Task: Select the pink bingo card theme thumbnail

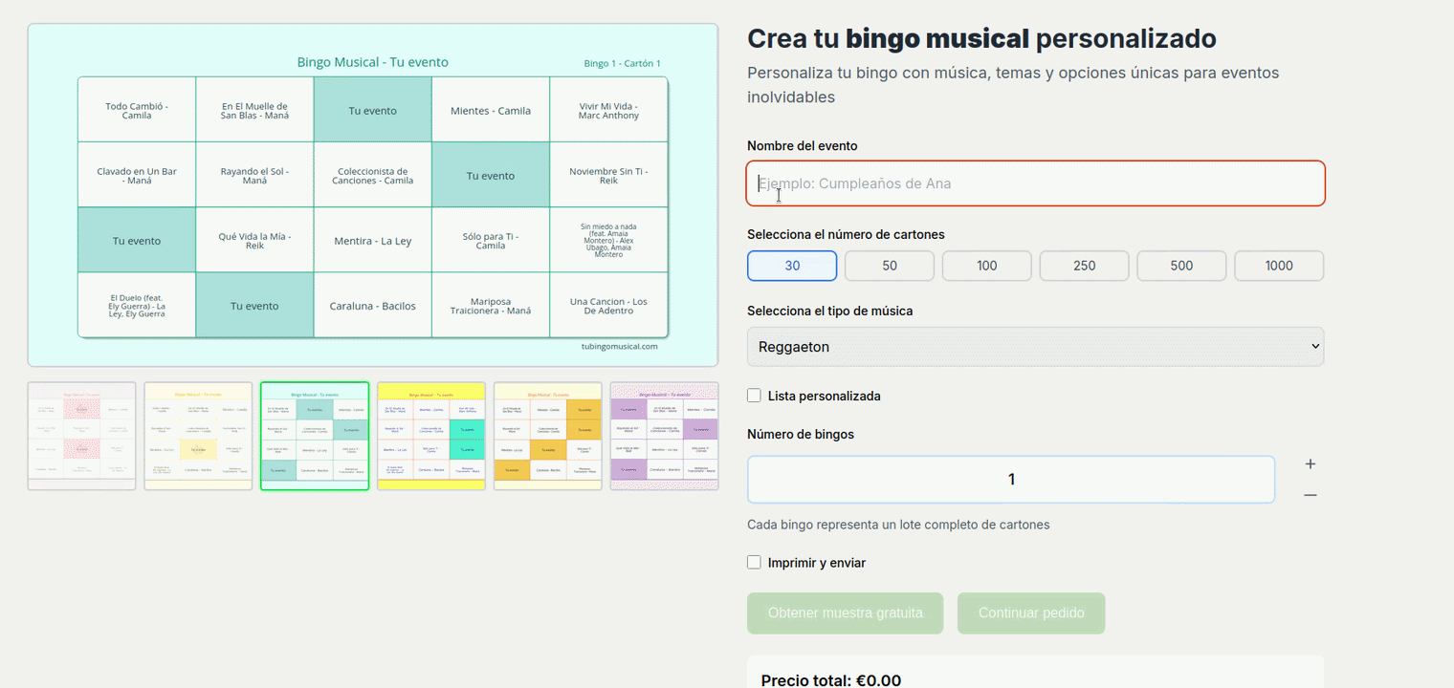Action: point(81,436)
